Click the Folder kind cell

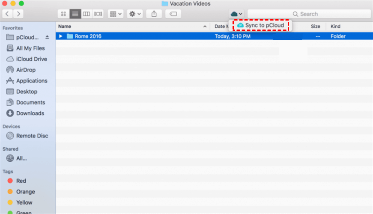pos(338,36)
